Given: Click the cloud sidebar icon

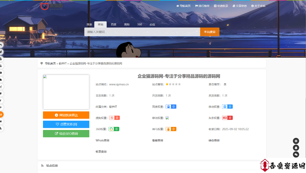Looking at the screenshot, I should point(1,80).
